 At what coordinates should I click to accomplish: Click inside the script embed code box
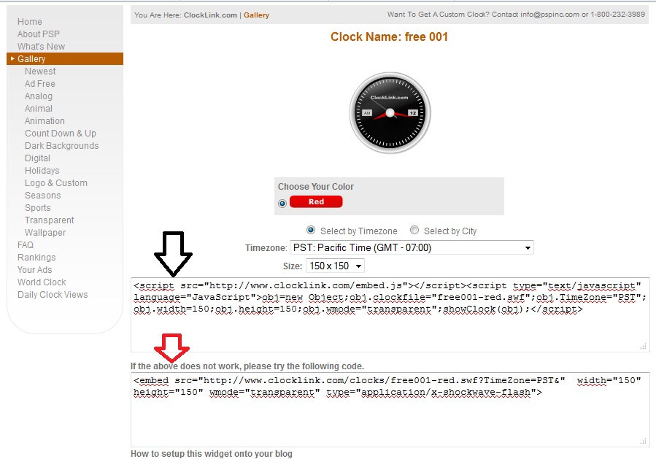390,315
